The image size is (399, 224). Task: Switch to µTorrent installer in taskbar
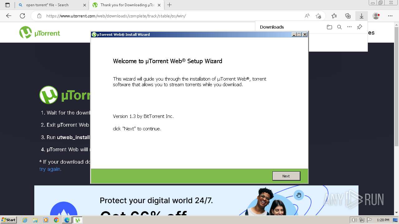tap(78, 220)
